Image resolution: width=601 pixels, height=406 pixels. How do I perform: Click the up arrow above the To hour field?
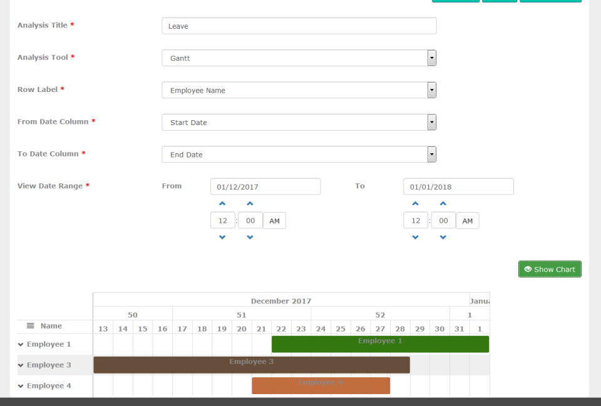(415, 203)
